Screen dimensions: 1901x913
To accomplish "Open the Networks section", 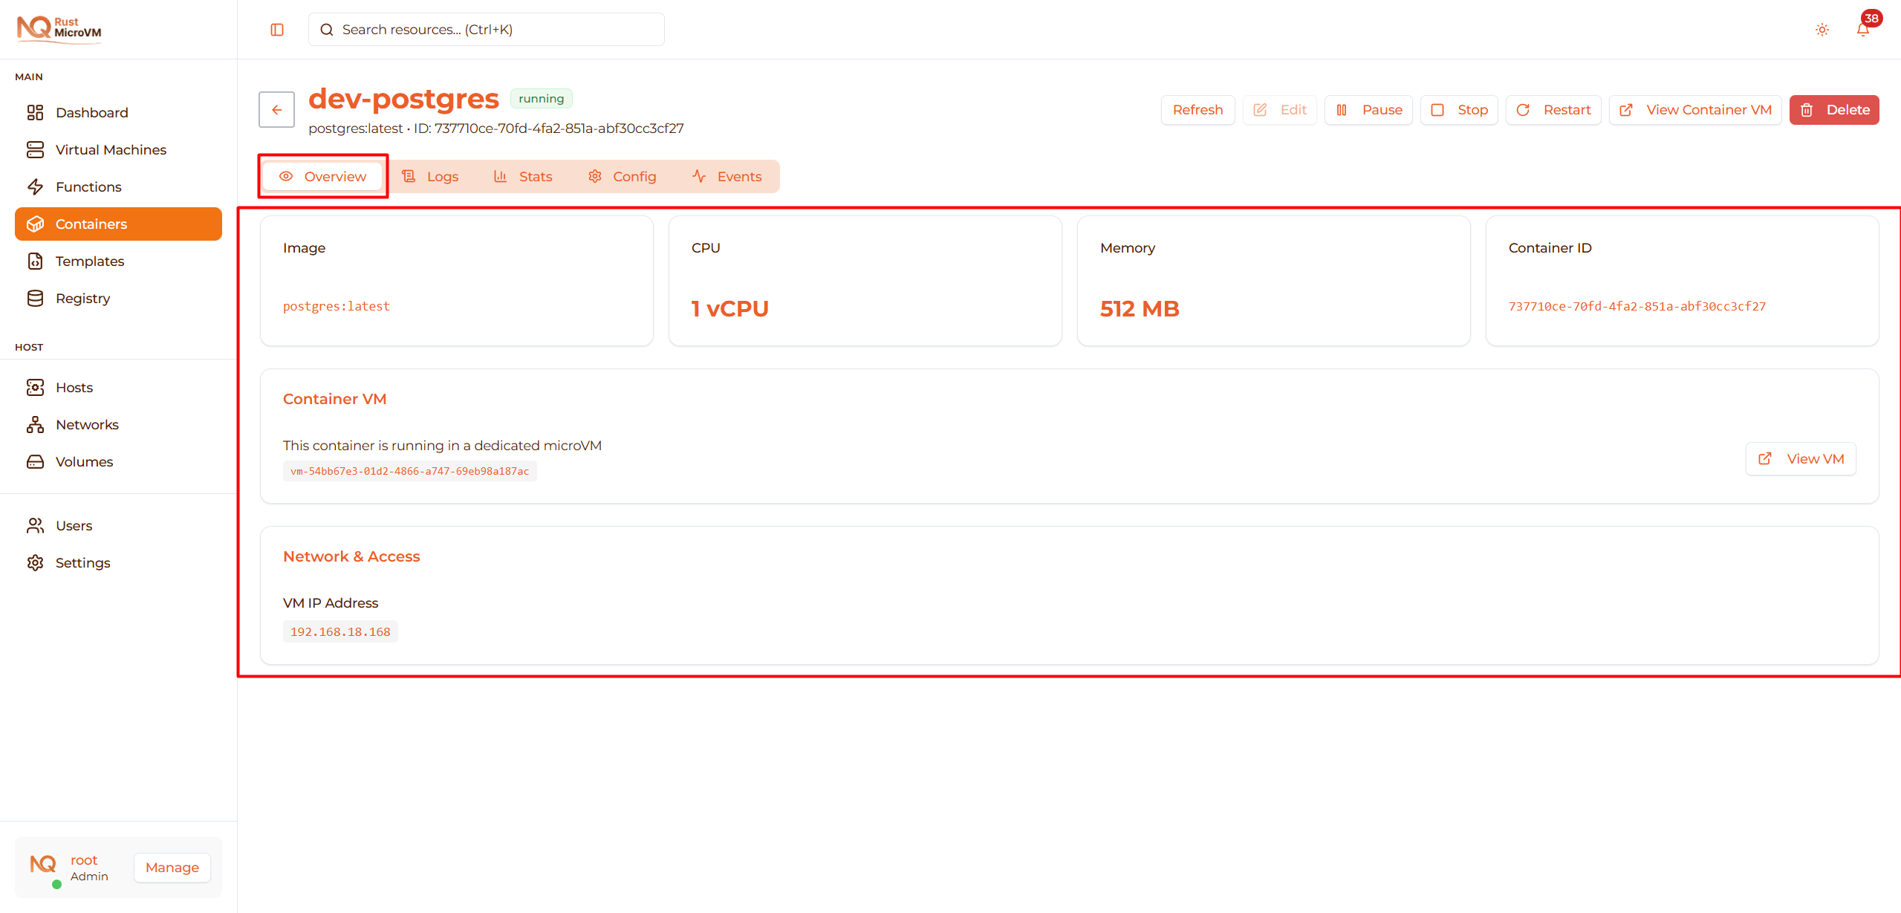I will 87,424.
